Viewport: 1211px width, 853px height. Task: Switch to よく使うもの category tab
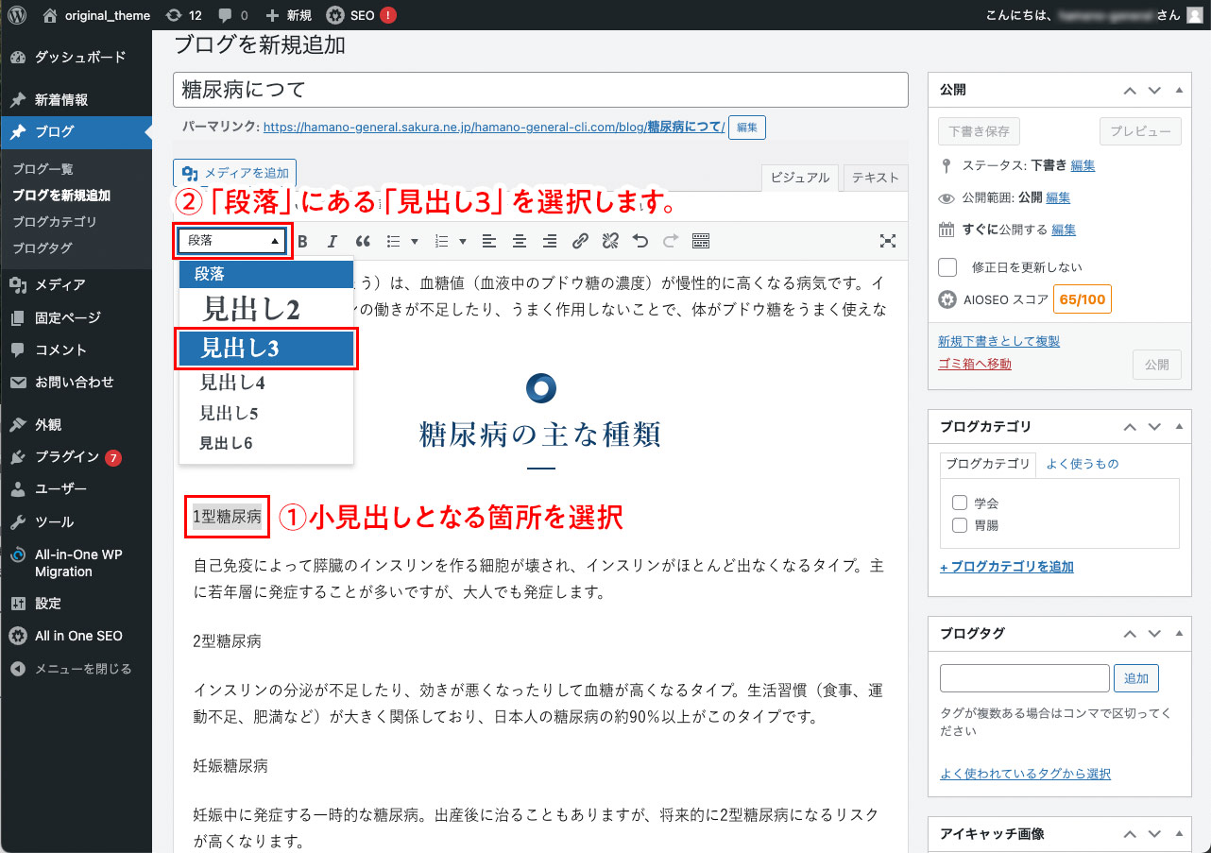[x=1082, y=464]
